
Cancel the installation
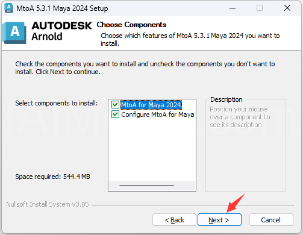(x=271, y=220)
